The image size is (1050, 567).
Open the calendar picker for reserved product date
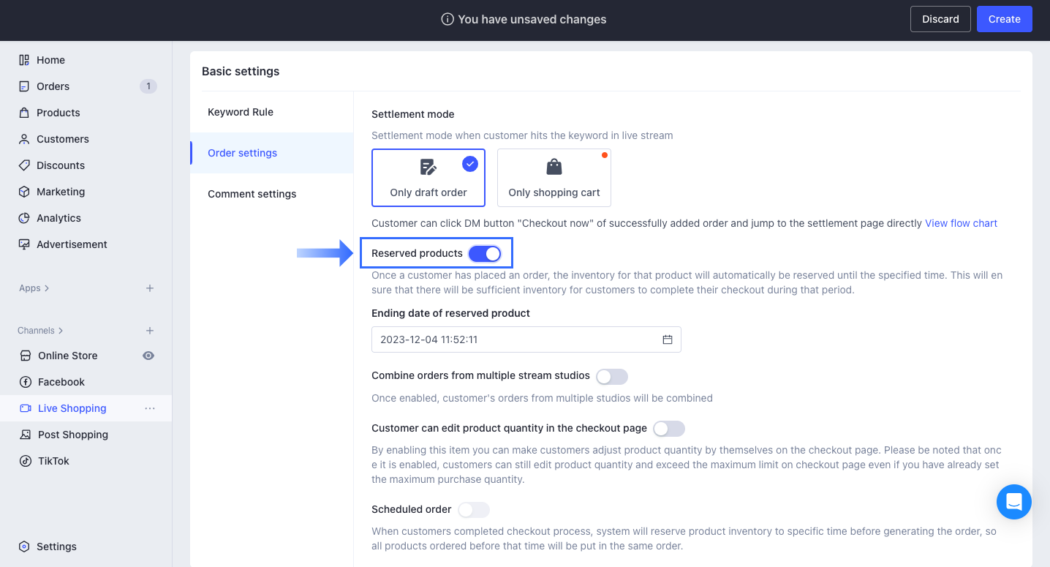(x=666, y=339)
